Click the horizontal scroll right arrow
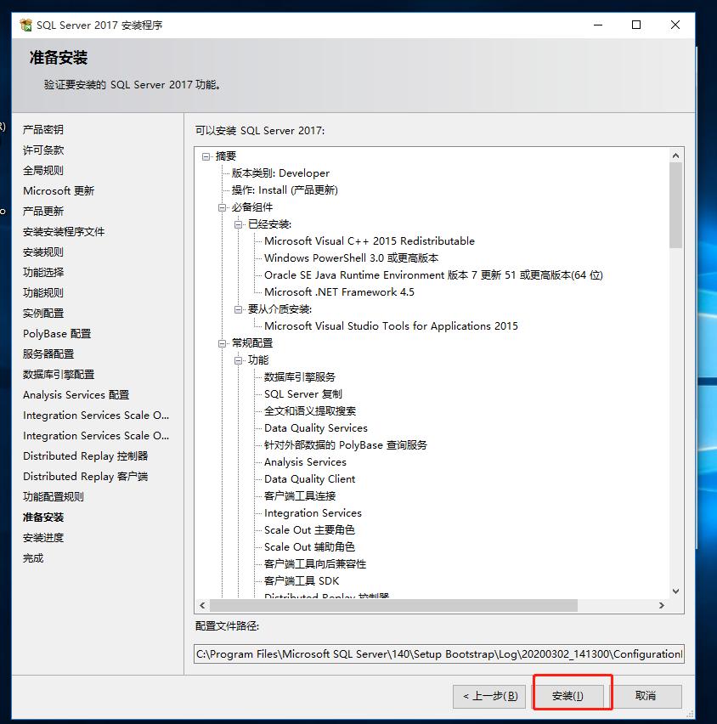717x724 pixels. pos(662,605)
